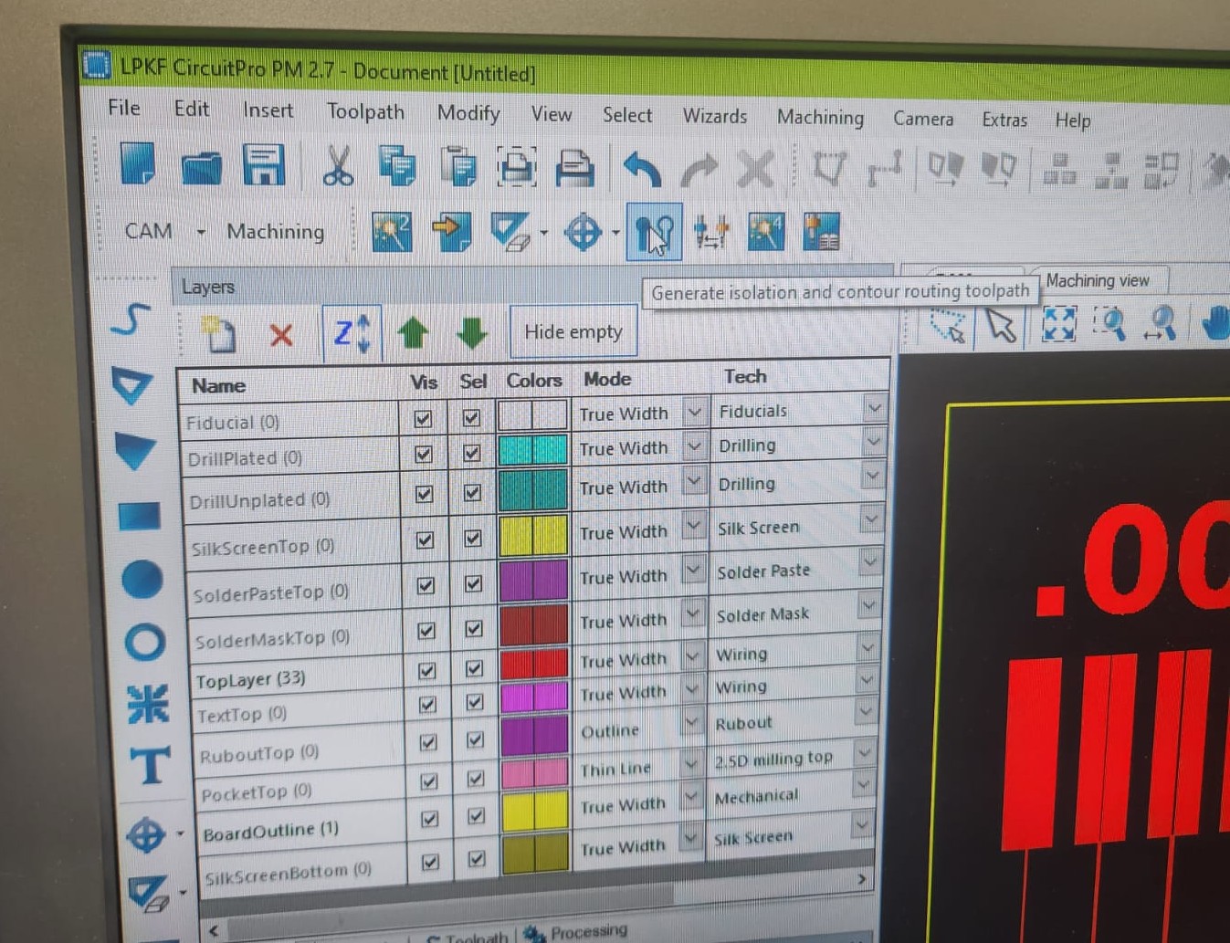1230x943 pixels.
Task: Click the wizard wand icon marked with 4
Action: click(765, 232)
